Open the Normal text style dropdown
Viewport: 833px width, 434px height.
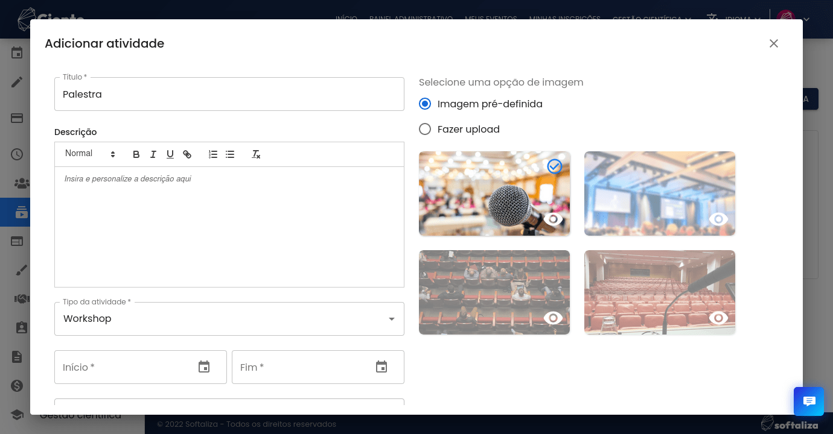pos(90,154)
